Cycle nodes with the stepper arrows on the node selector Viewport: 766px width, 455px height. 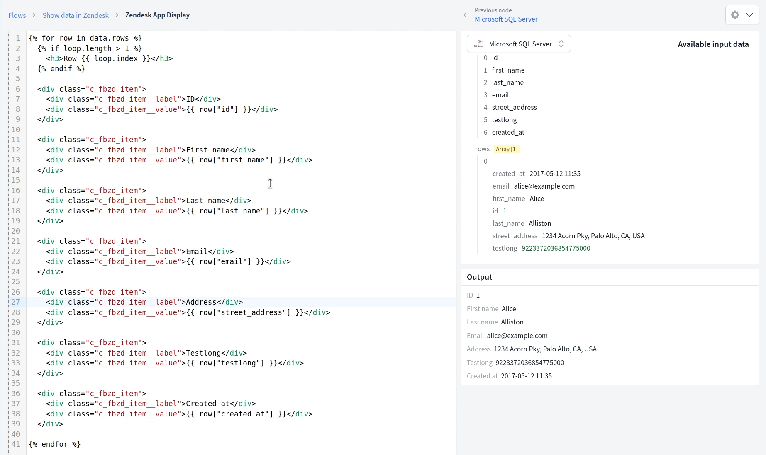(x=561, y=44)
